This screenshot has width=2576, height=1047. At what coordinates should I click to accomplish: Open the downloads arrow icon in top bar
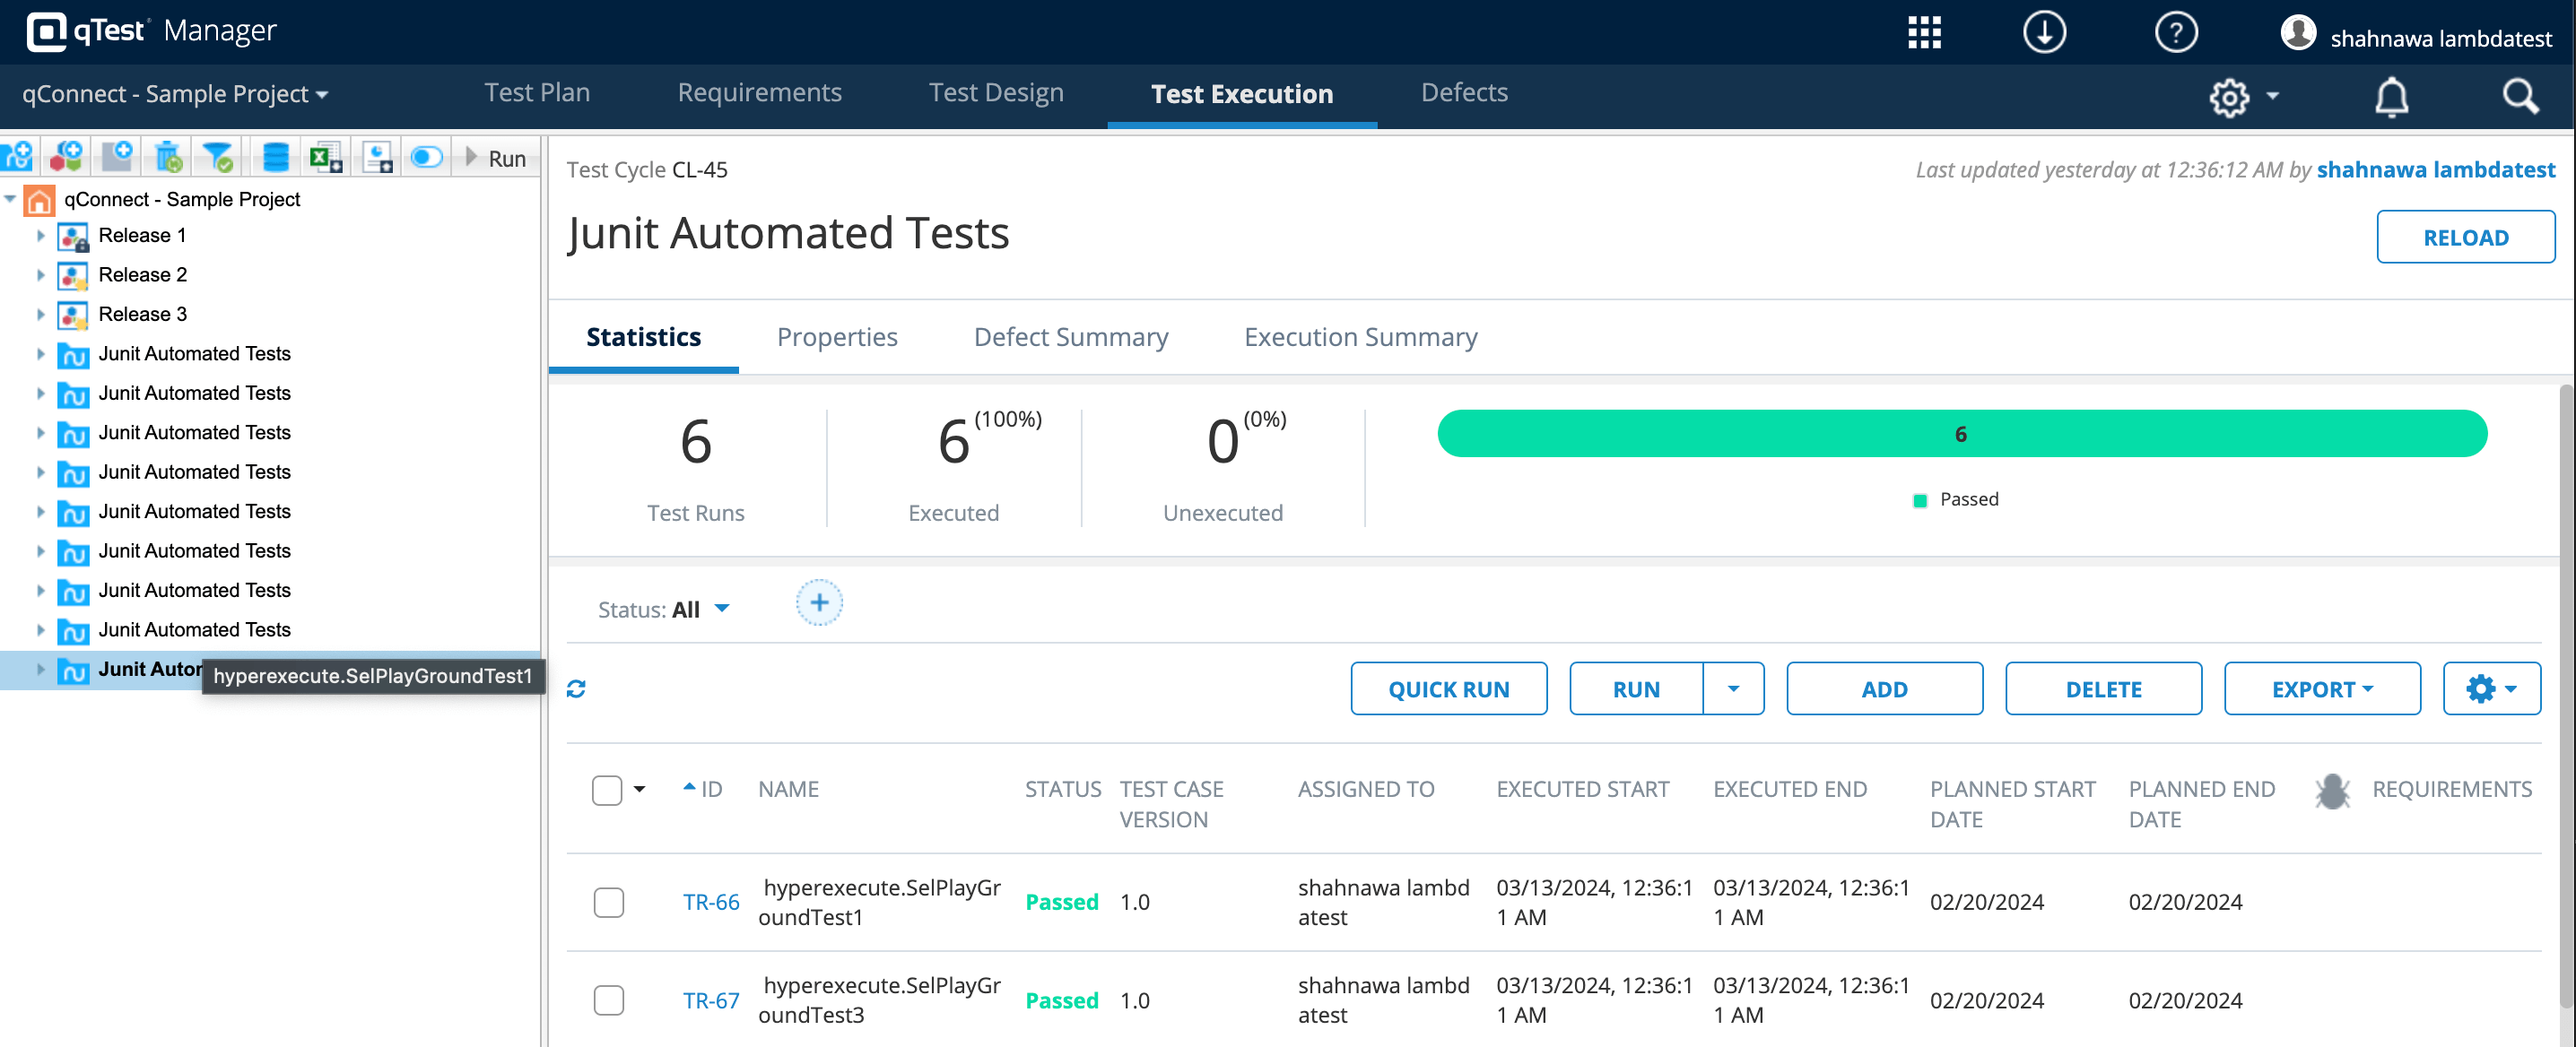[x=2044, y=32]
